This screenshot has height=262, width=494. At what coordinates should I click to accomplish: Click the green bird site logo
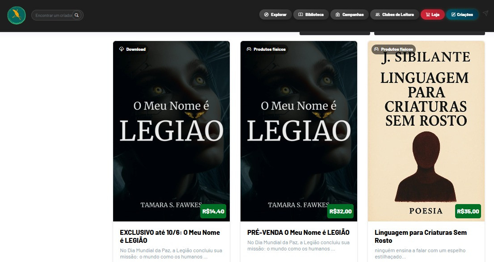pos(17,15)
